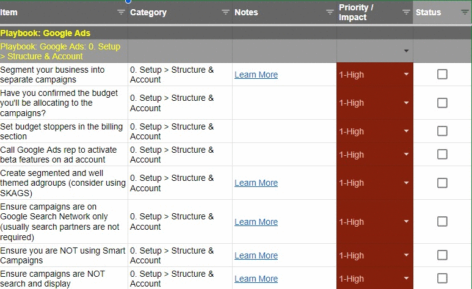This screenshot has width=472, height=289.
Task: Select the Playbook: Google Ads header cell
Action: tap(64, 33)
